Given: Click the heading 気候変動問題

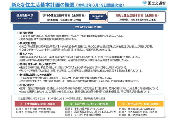Looking at the screenshot, I should 28,43.
